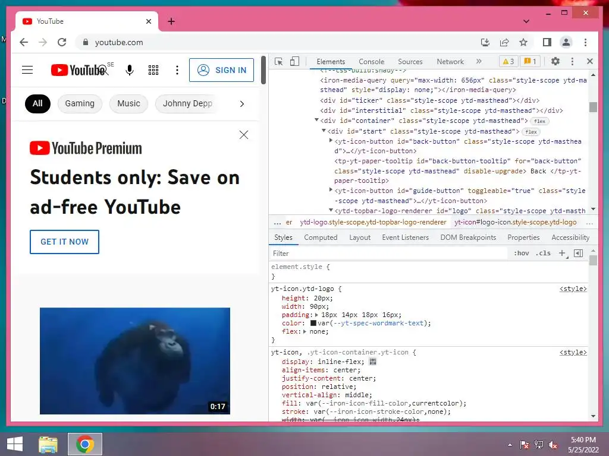Switch to the Sources panel tab

tap(410, 62)
